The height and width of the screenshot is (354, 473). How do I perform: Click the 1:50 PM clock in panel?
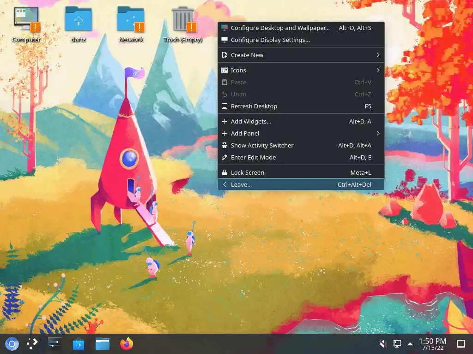click(x=432, y=341)
